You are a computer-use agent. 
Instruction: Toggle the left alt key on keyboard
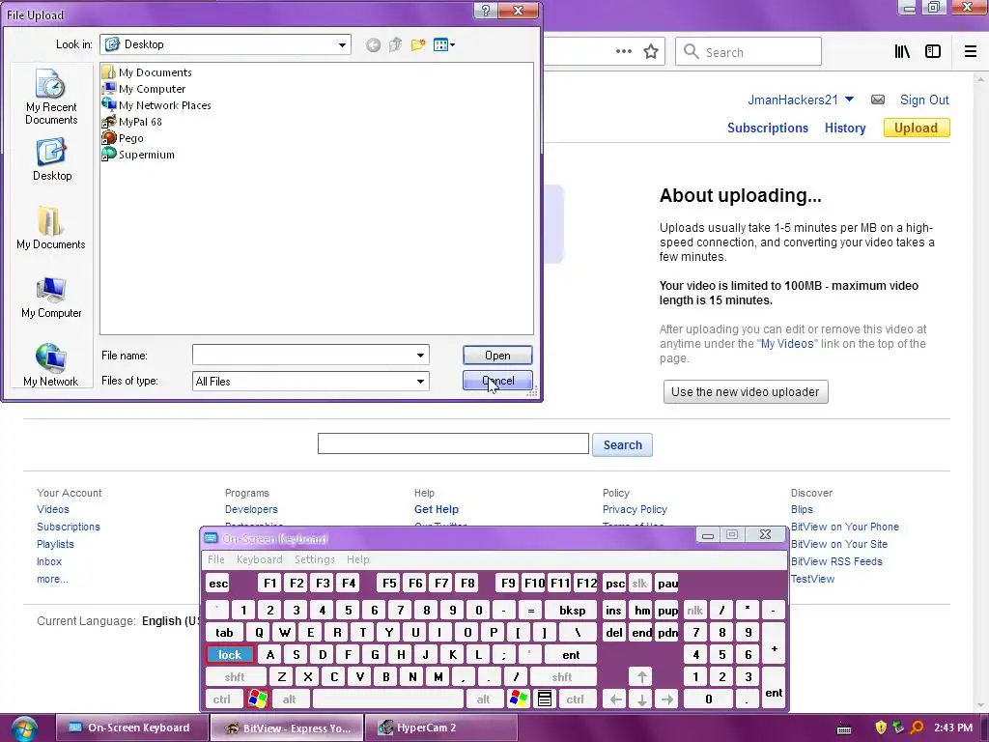pyautogui.click(x=289, y=699)
